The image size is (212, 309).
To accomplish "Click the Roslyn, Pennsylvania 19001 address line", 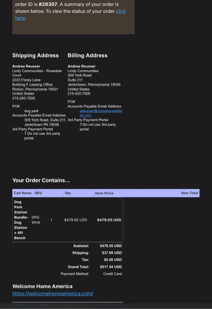I will [35, 89].
